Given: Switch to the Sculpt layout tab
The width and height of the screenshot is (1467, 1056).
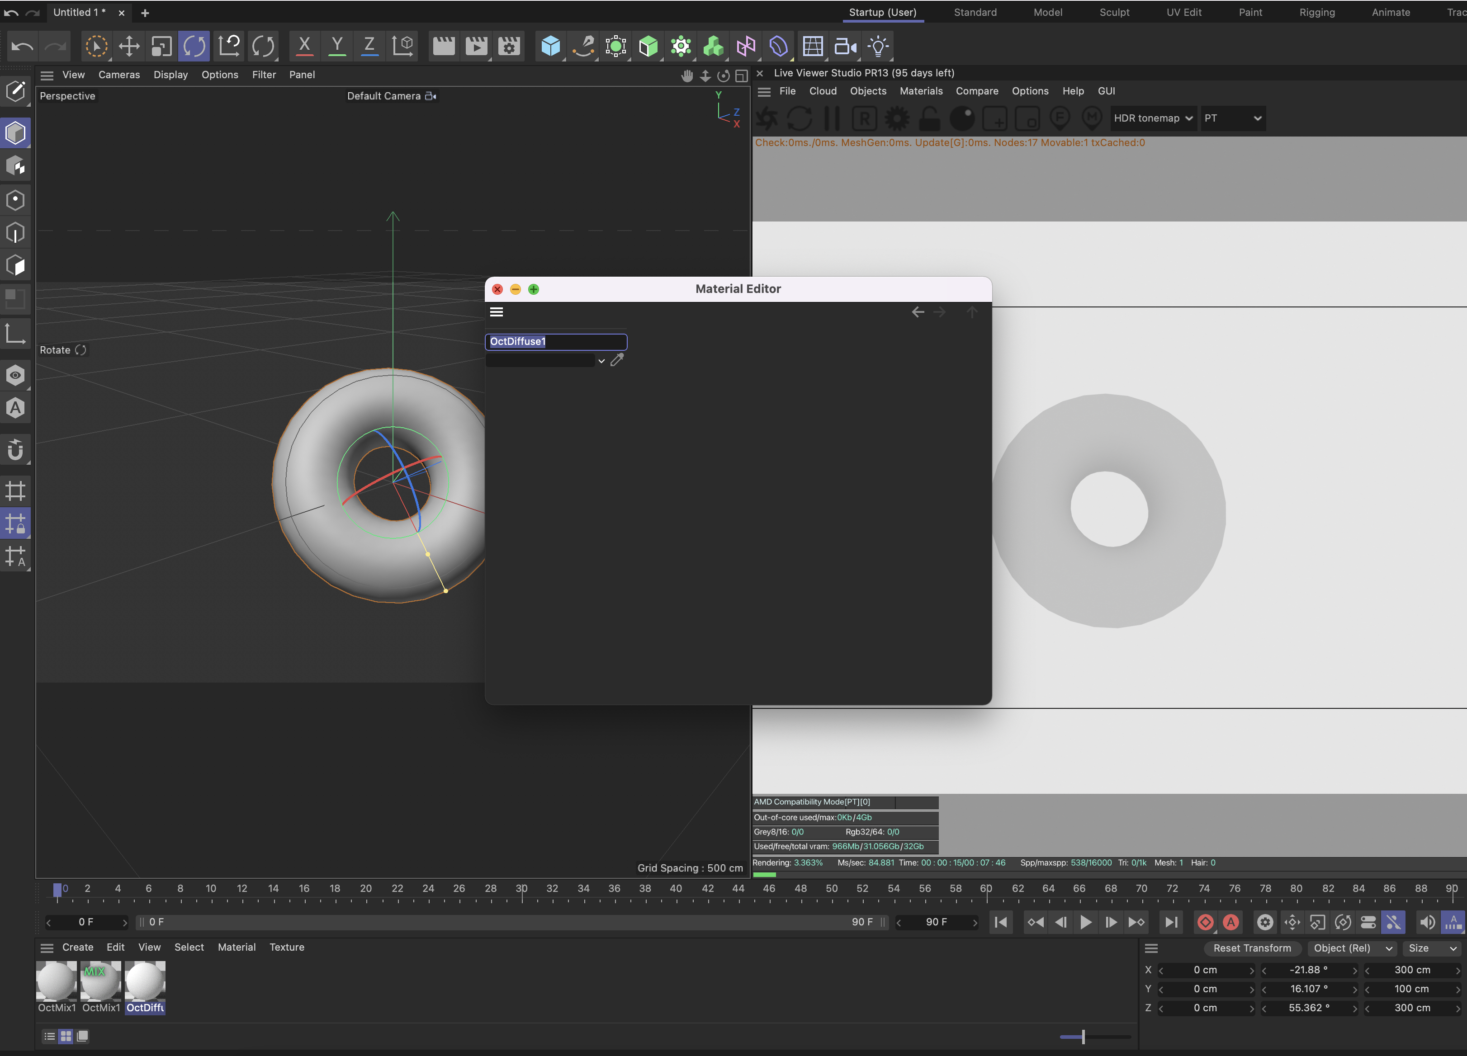Looking at the screenshot, I should 1114,12.
